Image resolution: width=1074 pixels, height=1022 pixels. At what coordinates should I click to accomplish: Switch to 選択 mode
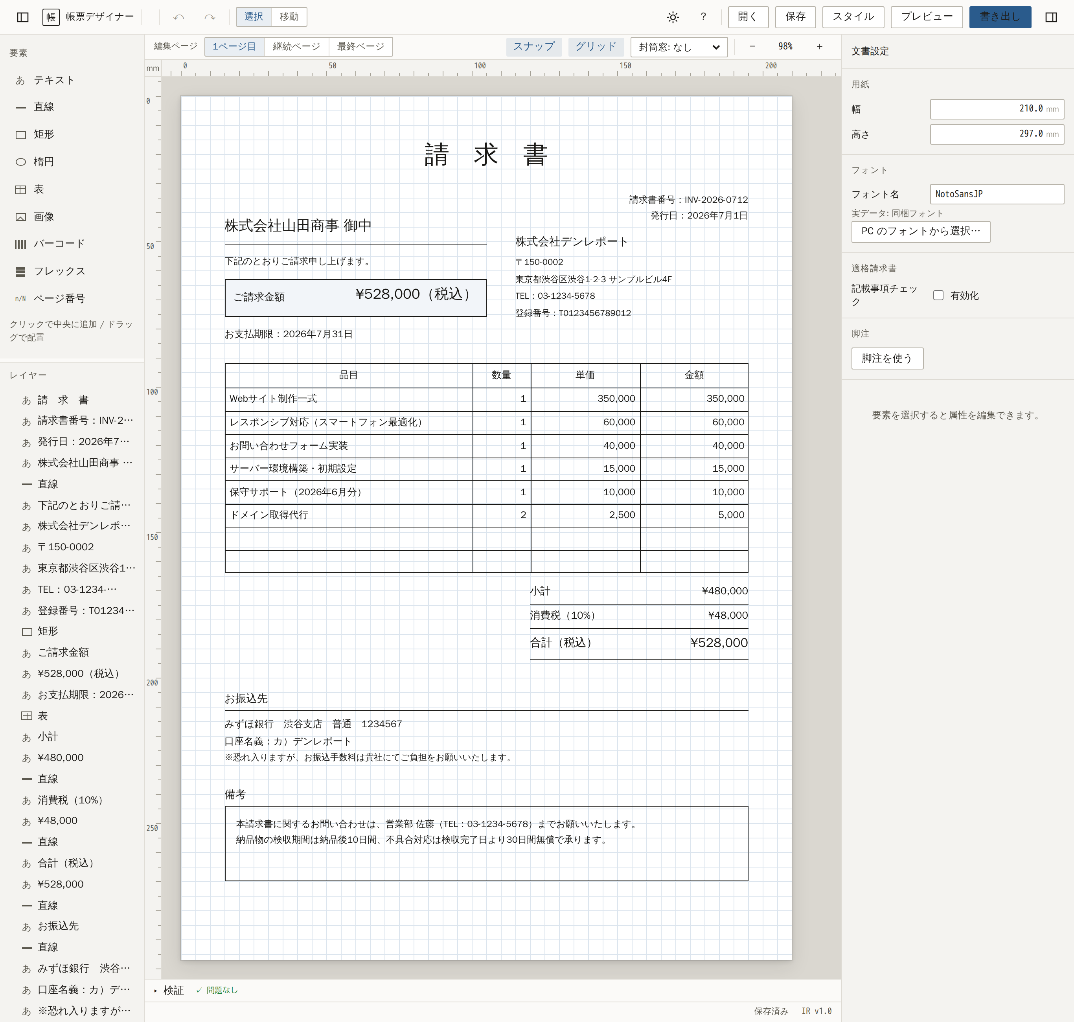254,17
